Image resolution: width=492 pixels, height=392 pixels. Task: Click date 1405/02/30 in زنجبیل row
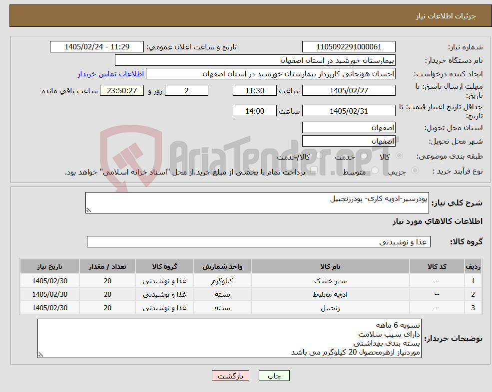click(49, 308)
